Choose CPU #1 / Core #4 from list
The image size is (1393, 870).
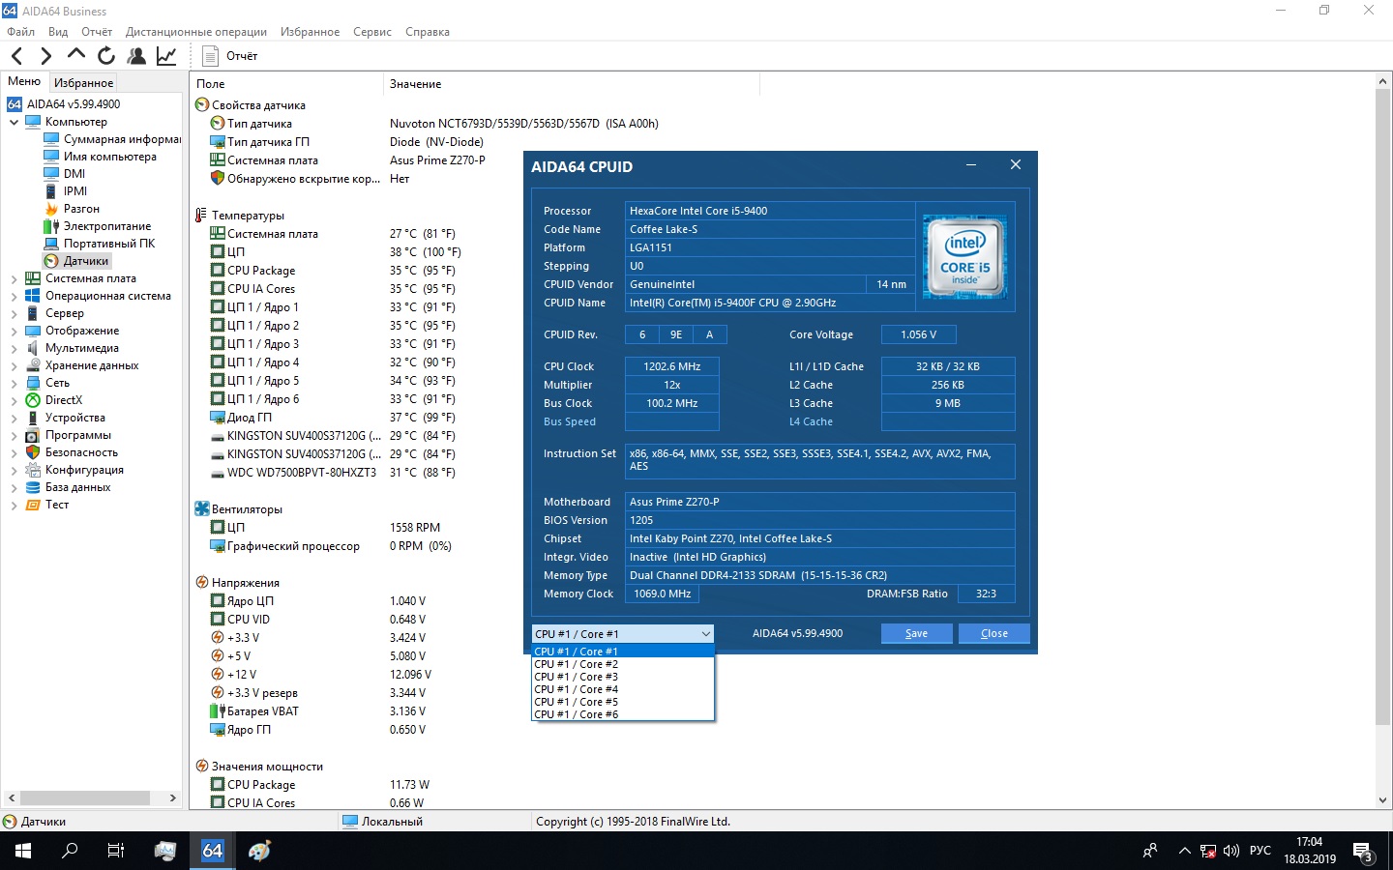click(623, 689)
